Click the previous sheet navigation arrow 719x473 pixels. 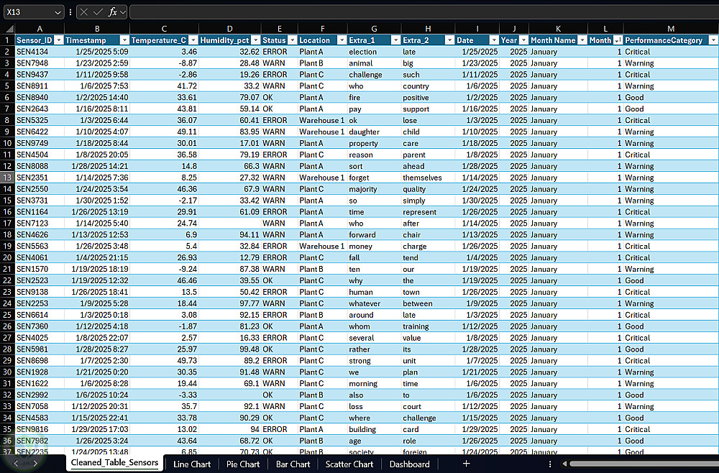tap(16, 464)
